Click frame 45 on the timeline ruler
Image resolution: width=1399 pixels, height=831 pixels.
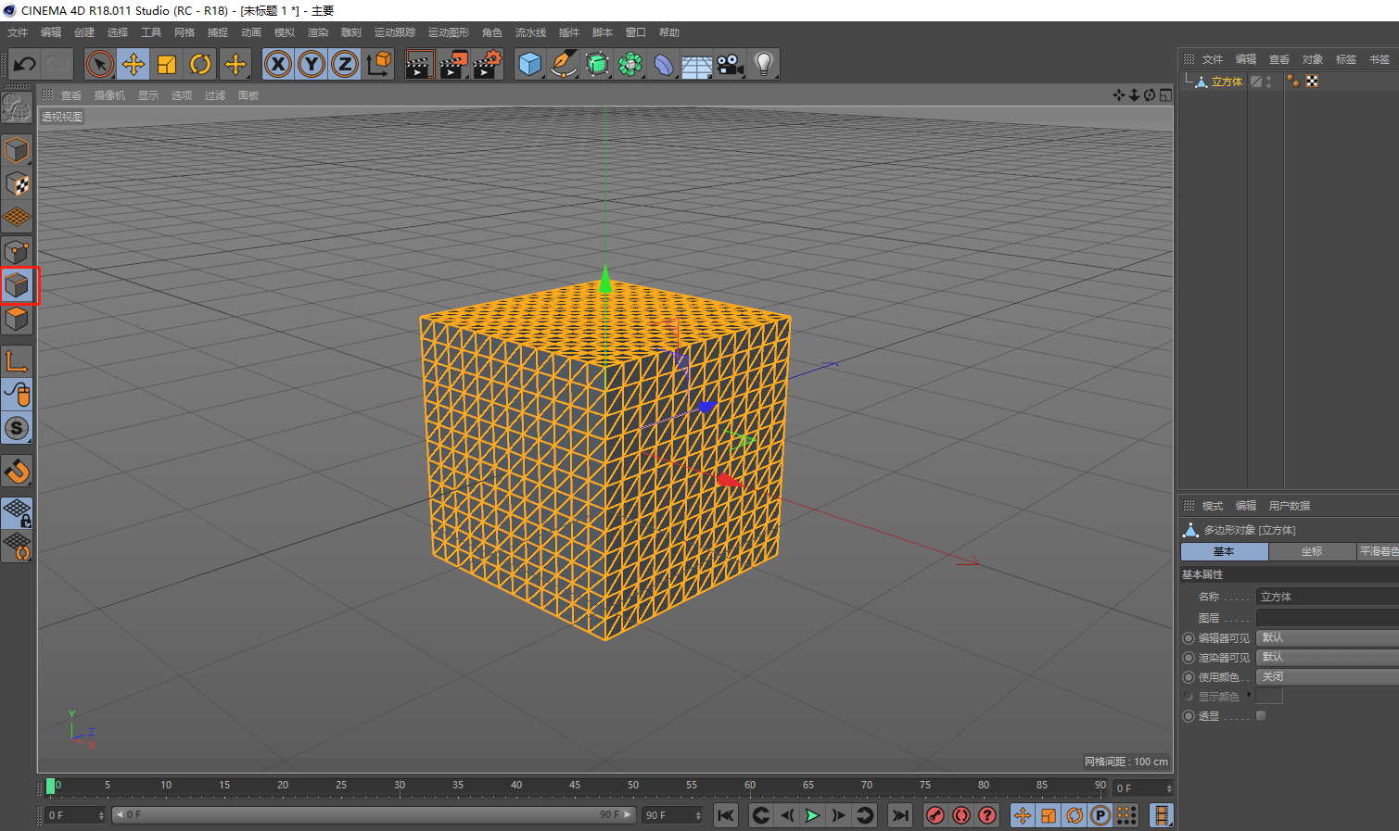click(x=575, y=786)
